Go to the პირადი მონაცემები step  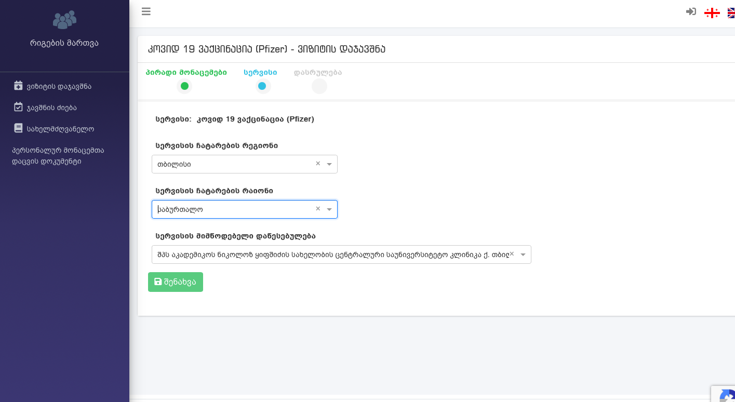pyautogui.click(x=184, y=86)
